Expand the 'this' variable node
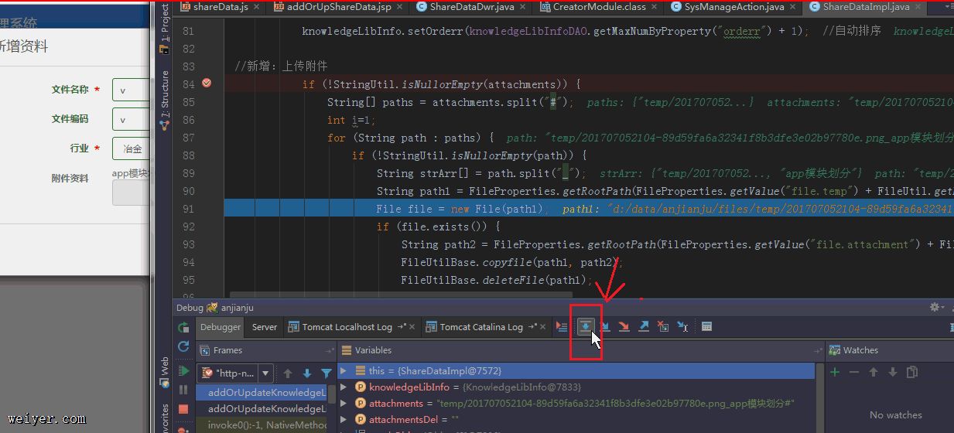The height and width of the screenshot is (433, 954). tap(344, 371)
